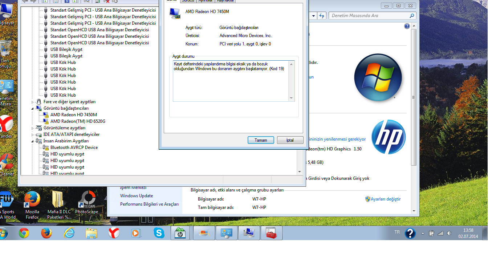Open Google Chrome from the taskbar

24,233
